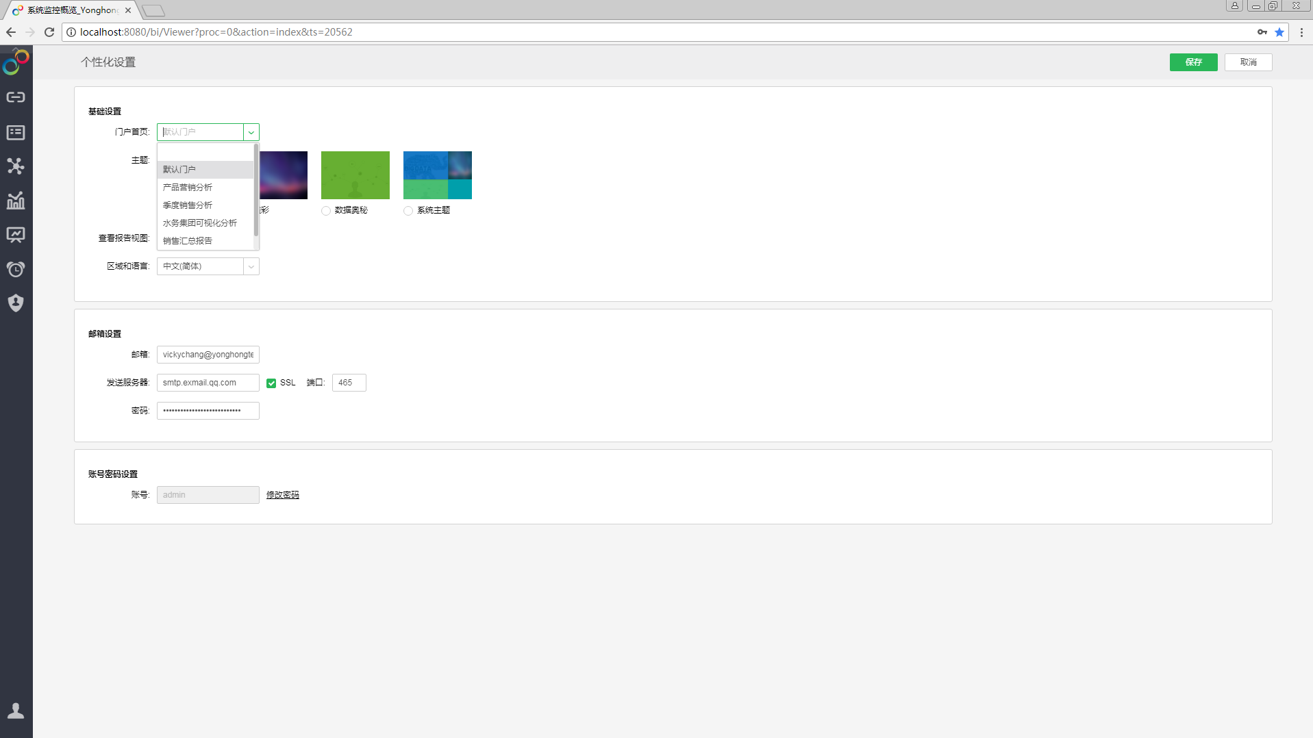This screenshot has height=738, width=1313.
Task: Open the browser three-dot menu
Action: click(x=1301, y=32)
